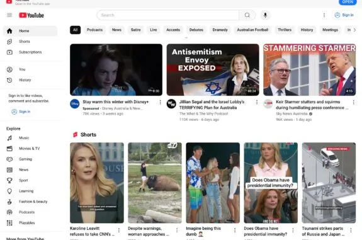362x240 pixels.
Task: Select the All filter chip
Action: click(76, 30)
